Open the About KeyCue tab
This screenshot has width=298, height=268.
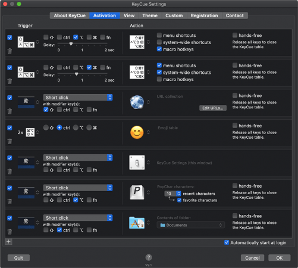pos(70,15)
